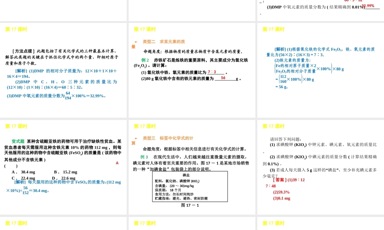Click the red answer '56' before g
This screenshot has width=384, height=230.
(x=223, y=78)
